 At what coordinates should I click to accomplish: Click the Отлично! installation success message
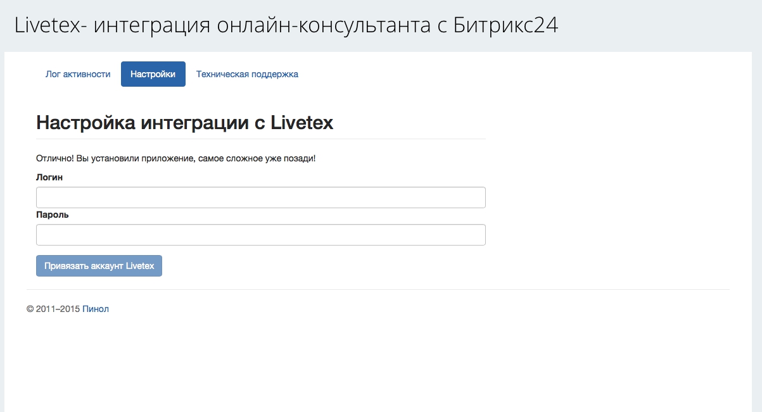(x=175, y=158)
